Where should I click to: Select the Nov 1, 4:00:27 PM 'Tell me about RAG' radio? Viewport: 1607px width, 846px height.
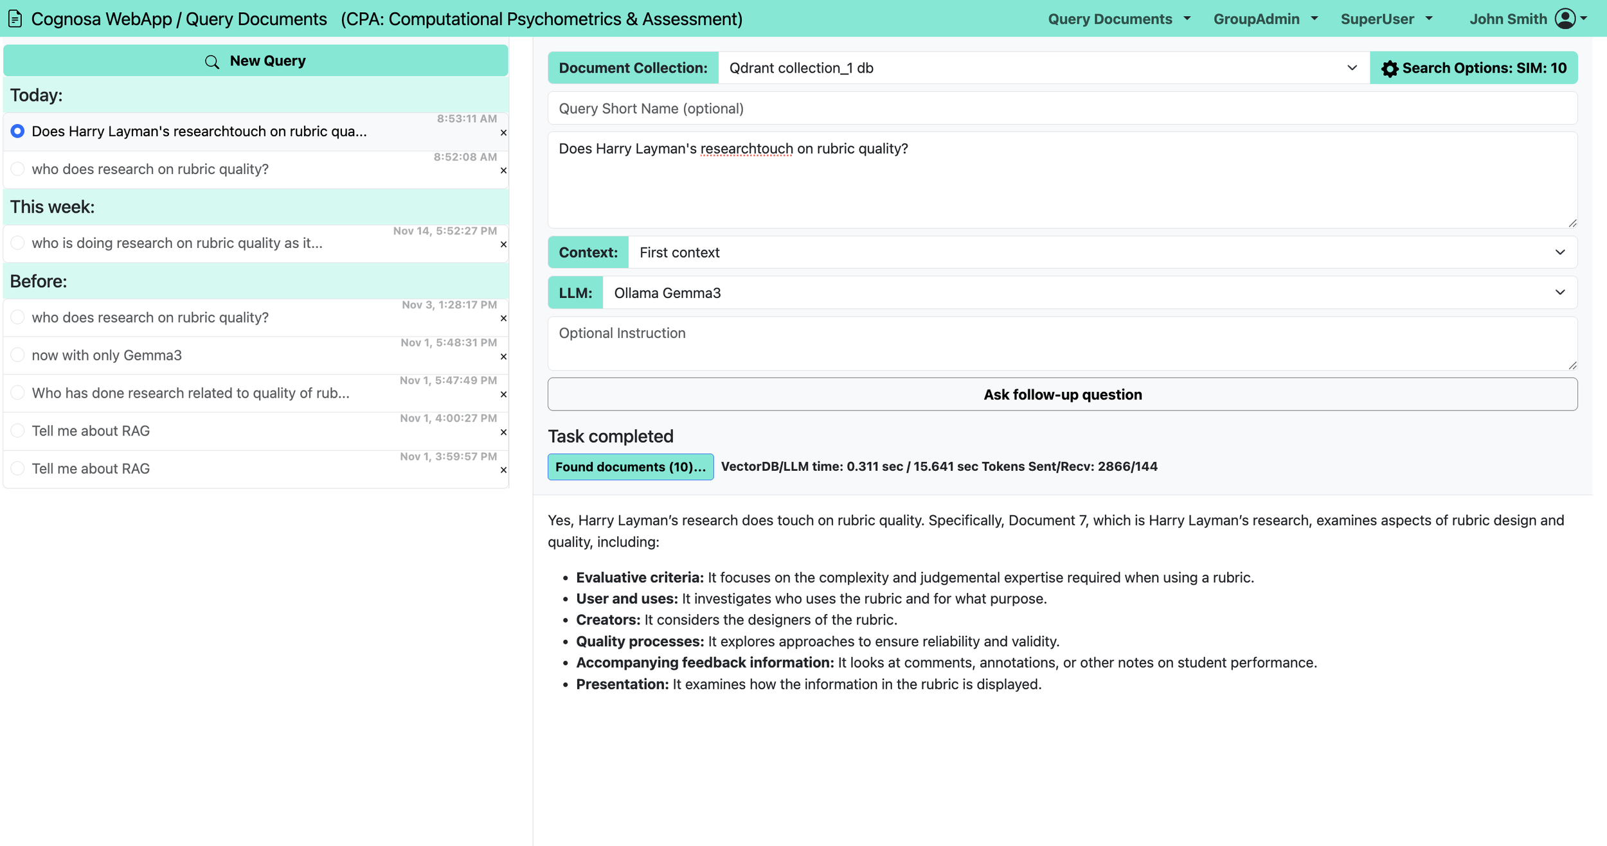pyautogui.click(x=18, y=430)
